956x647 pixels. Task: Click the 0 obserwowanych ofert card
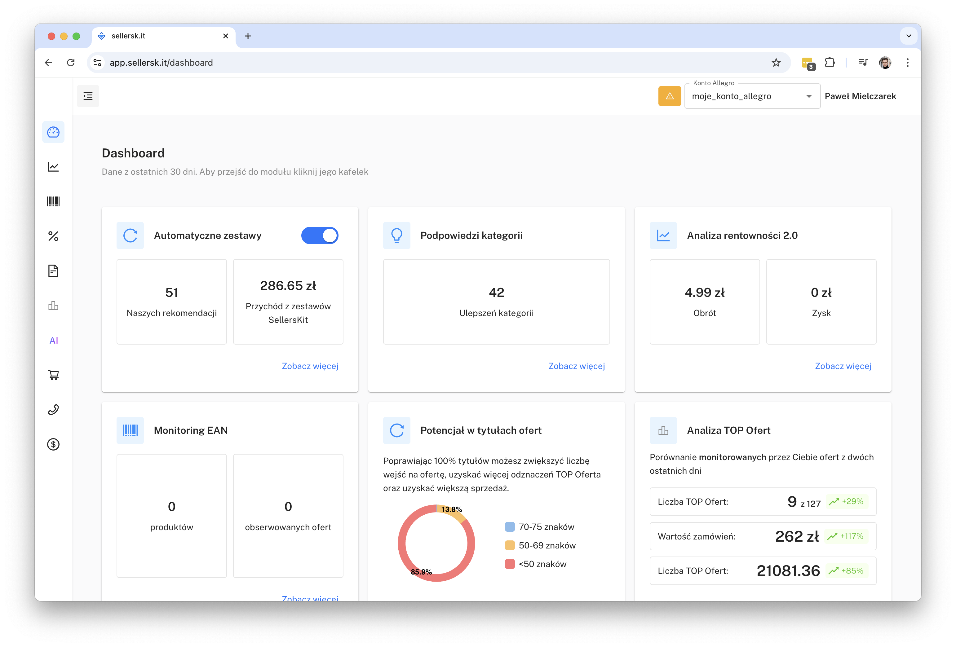coord(288,516)
